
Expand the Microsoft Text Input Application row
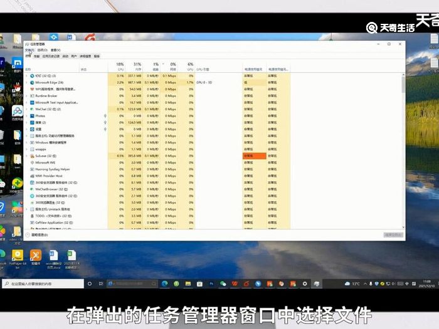click(27, 102)
